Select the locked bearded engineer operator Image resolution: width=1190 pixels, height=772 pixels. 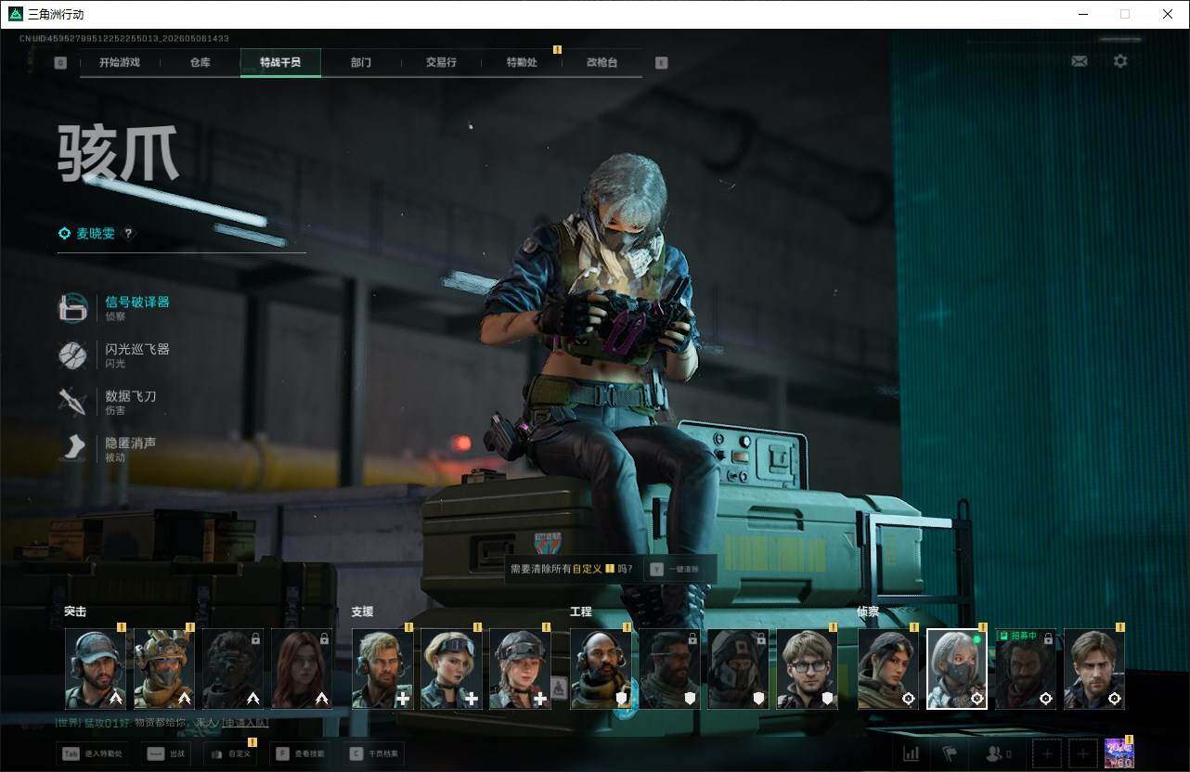tap(669, 669)
